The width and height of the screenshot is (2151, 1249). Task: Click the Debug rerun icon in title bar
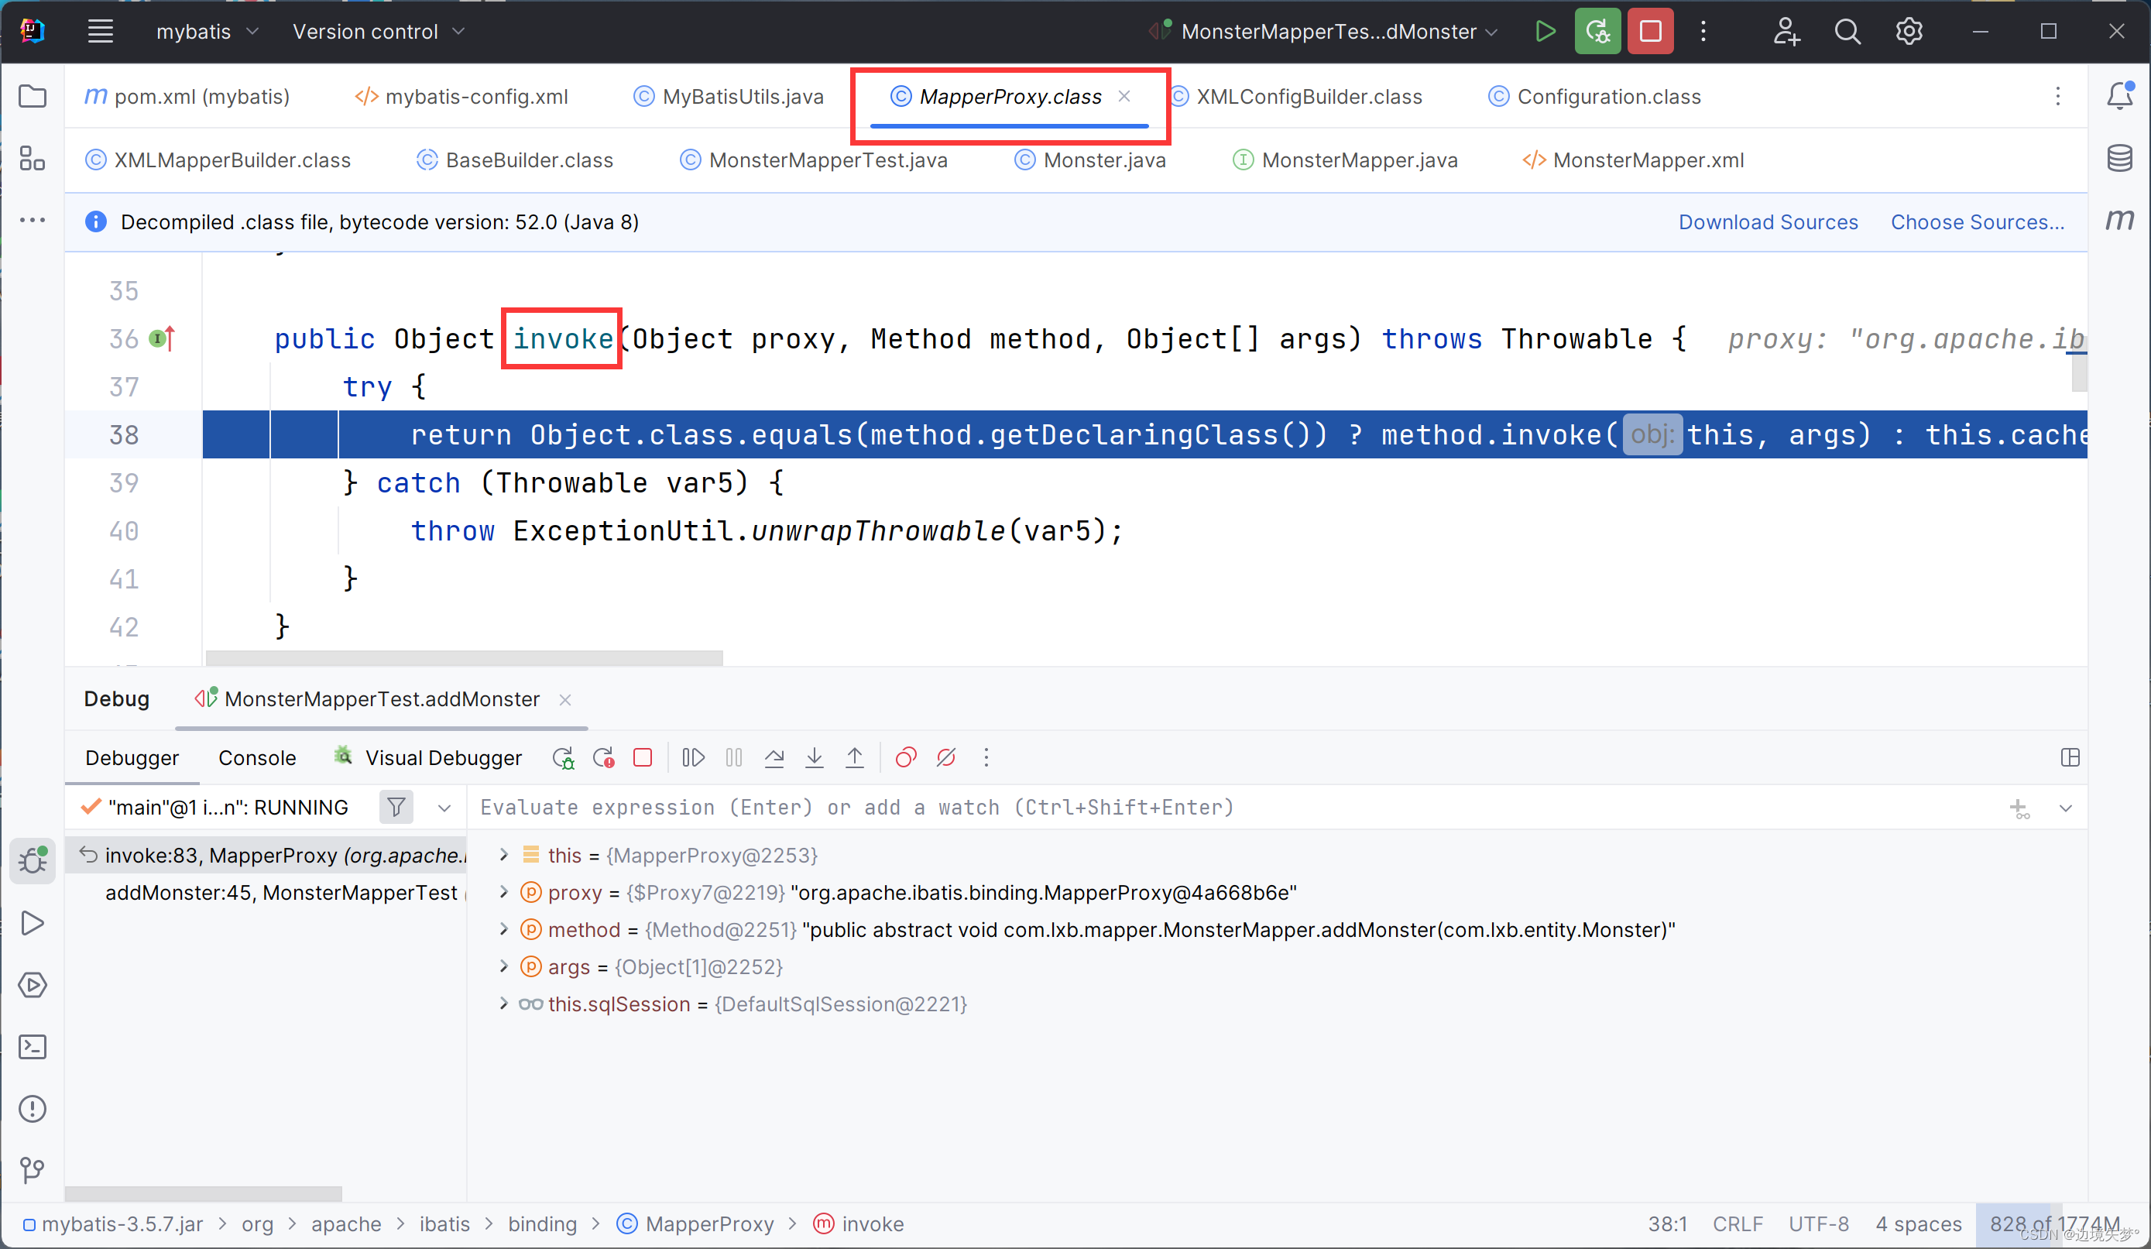click(1597, 32)
